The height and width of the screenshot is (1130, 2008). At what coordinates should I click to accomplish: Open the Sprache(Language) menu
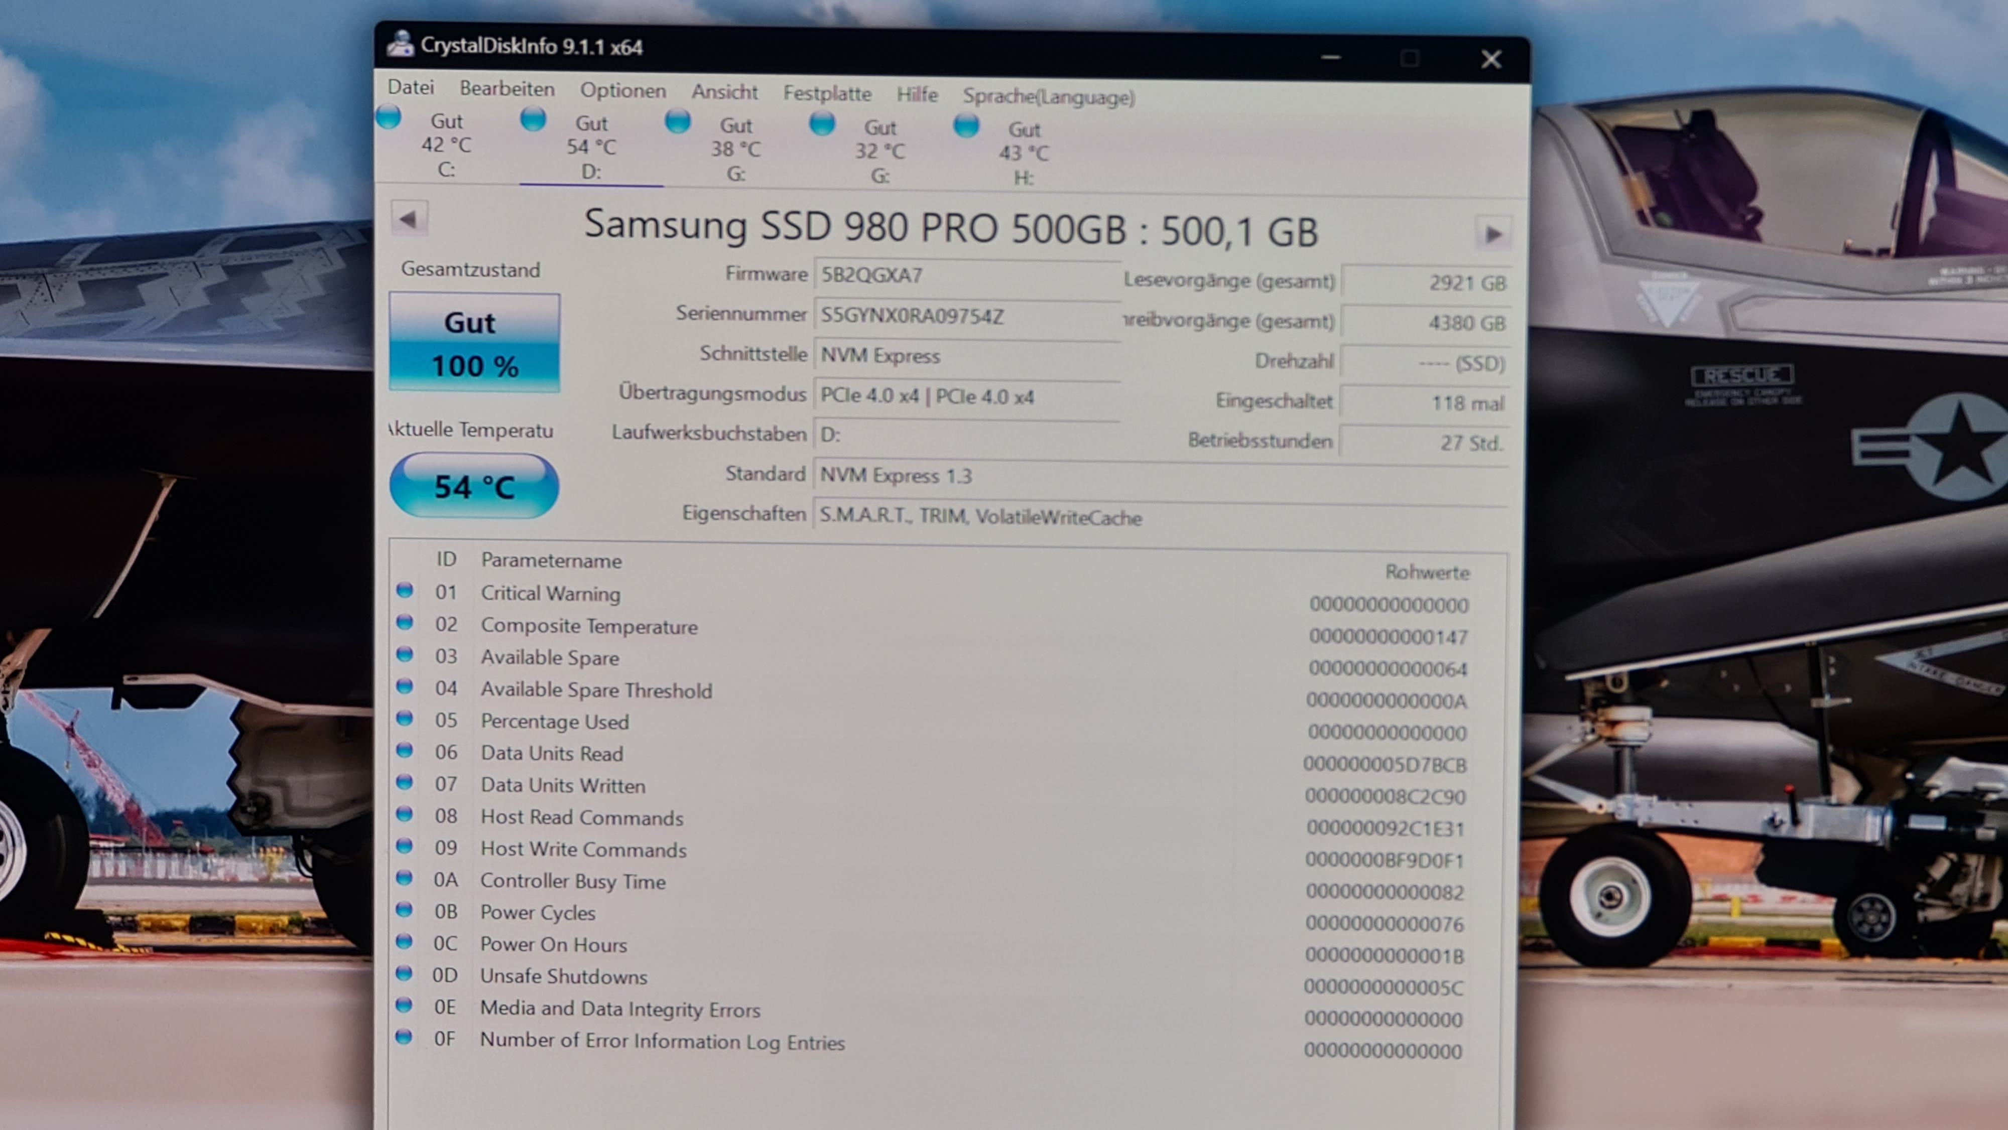1049,97
